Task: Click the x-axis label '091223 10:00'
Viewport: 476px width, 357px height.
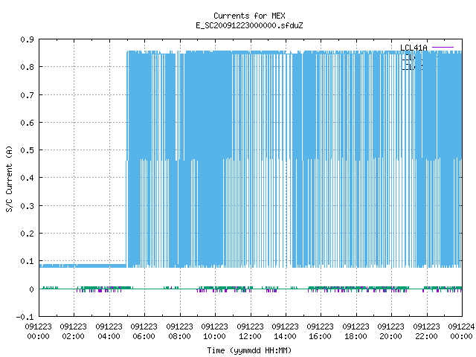Action: [214, 332]
